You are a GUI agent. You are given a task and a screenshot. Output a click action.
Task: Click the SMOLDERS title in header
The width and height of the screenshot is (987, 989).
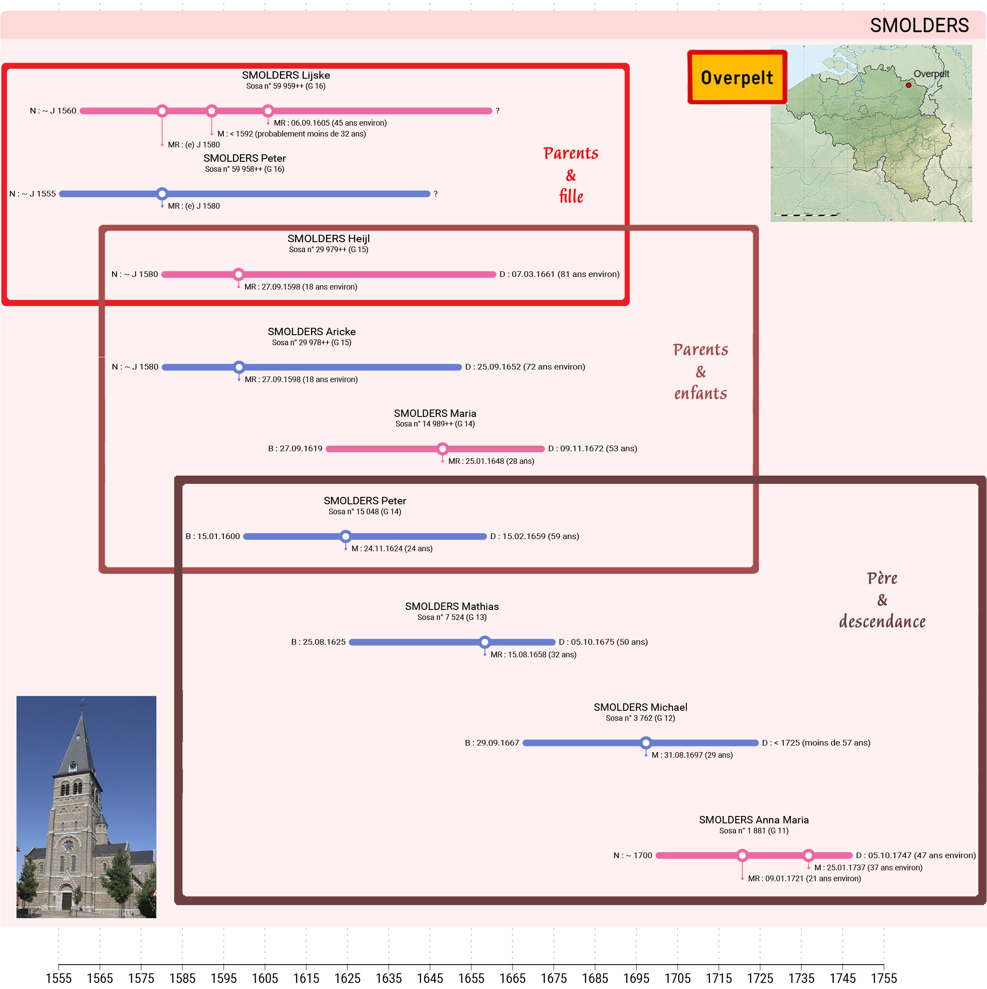[x=919, y=25]
